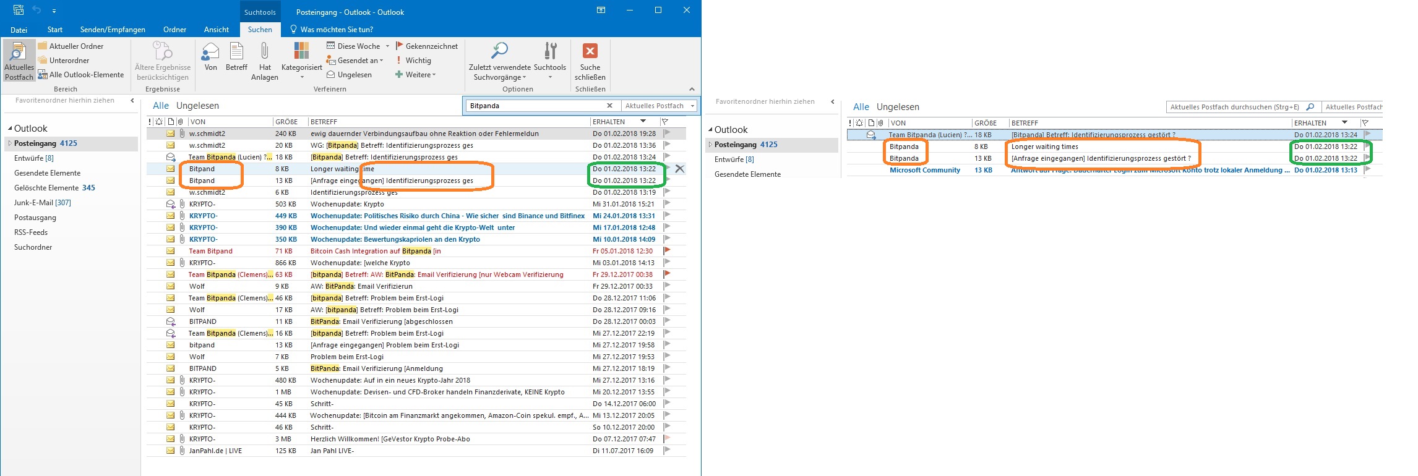
Task: Choose Unterordner search scope
Action: pyautogui.click(x=64, y=60)
